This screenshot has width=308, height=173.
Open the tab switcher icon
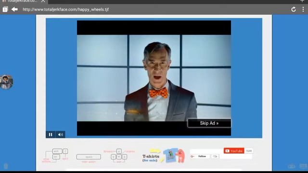5,9
